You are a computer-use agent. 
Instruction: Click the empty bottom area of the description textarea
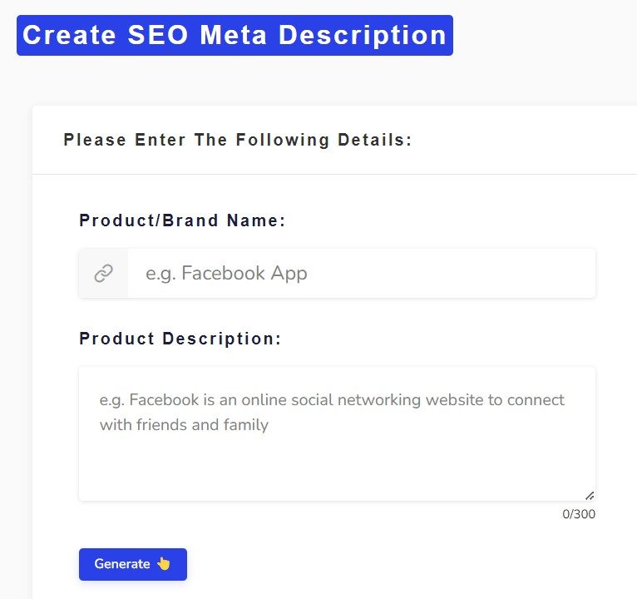[337, 474]
